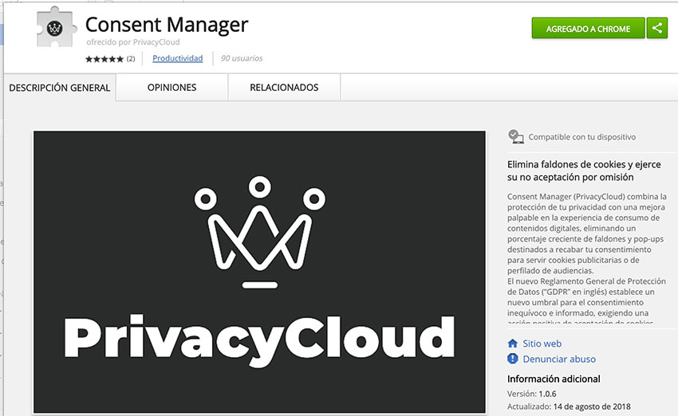Click "Compatible con tu dispositivo" text

pyautogui.click(x=582, y=137)
